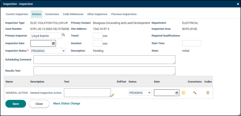Screen dimensions: 241x116
Task: Click the Codes column header
Action: coord(208,82)
